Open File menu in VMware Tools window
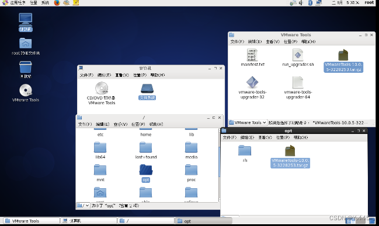This screenshot has width=379, height=226. pos(237,41)
